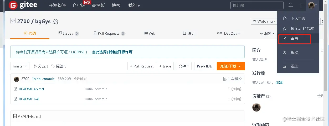Open the master branch selector
Screen dimensions: 329x126
[20, 66]
